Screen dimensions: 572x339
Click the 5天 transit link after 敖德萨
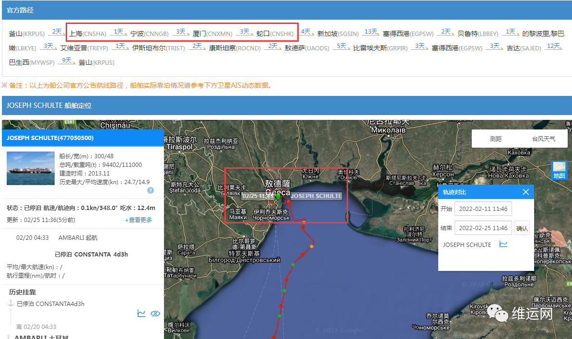pos(342,47)
